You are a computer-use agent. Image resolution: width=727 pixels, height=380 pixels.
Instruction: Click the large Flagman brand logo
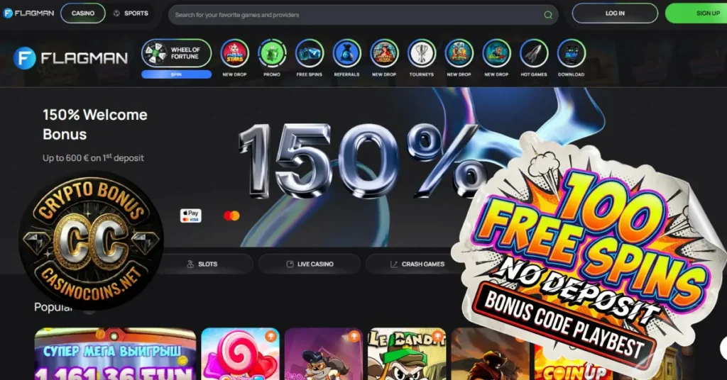(70, 58)
